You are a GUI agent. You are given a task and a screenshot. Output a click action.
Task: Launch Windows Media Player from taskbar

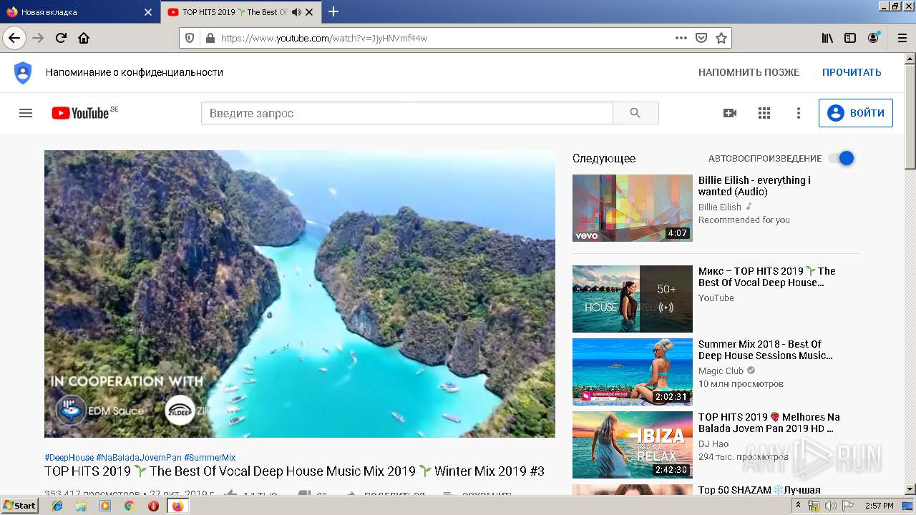coord(105,506)
